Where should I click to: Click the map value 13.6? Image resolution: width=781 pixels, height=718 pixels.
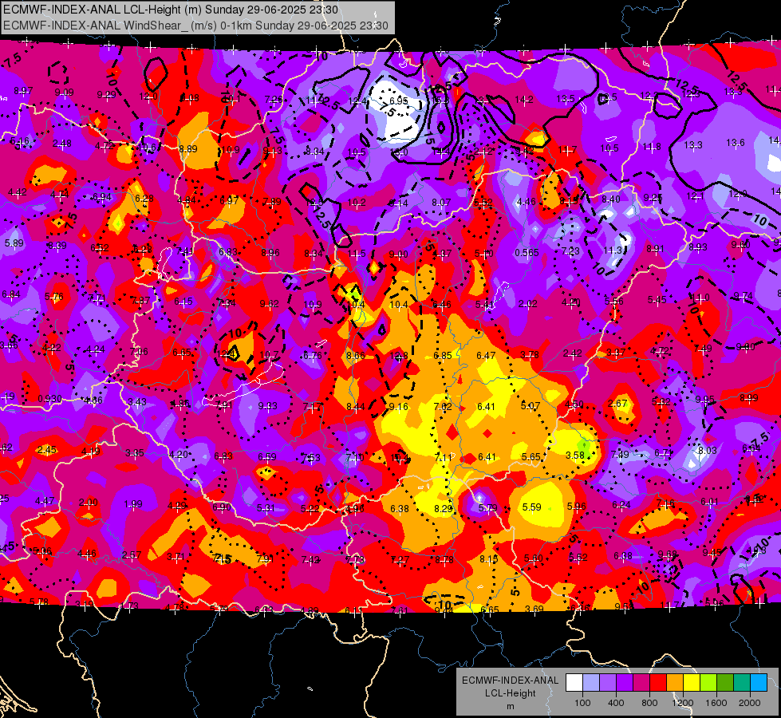(x=736, y=143)
